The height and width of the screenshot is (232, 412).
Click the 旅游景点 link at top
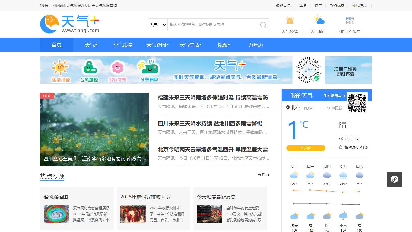pyautogui.click(x=283, y=5)
